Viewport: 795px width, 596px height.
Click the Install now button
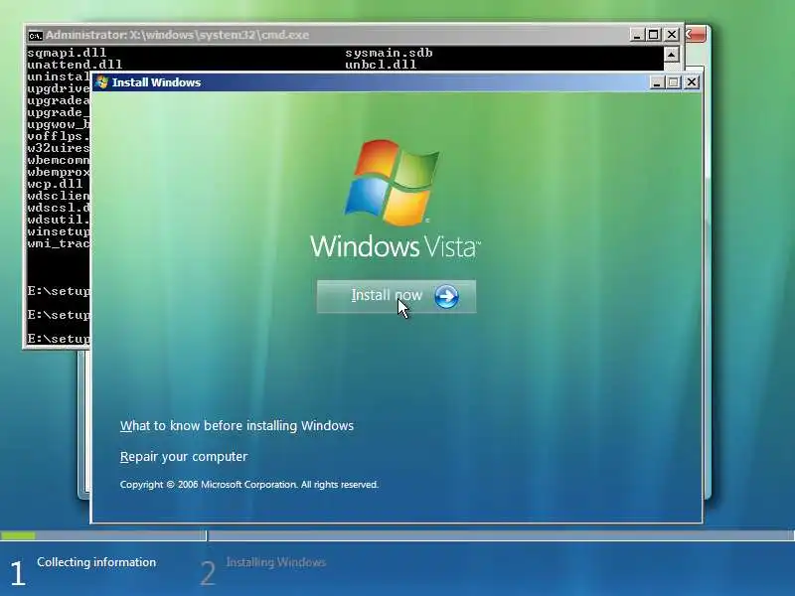[397, 296]
